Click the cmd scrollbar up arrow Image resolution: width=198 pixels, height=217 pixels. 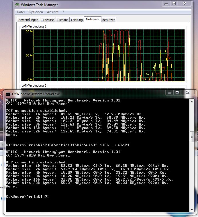192,101
